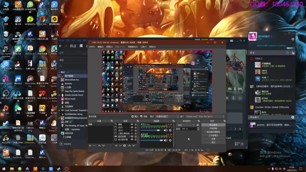Click the 停止推流 stop streaming button
Screen dimensions: 306x172
point(213,125)
